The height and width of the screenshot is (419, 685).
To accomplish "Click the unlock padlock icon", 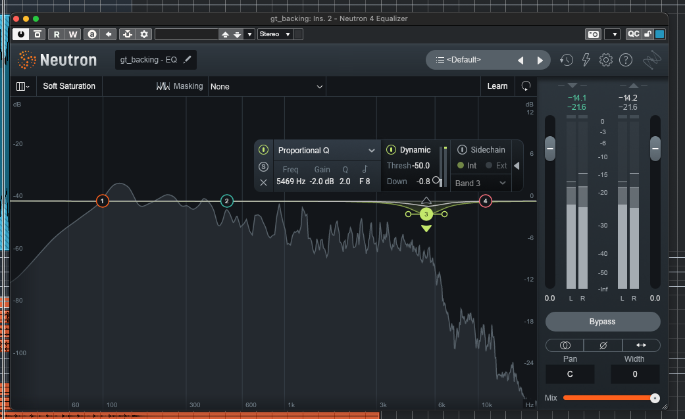I will click(647, 34).
